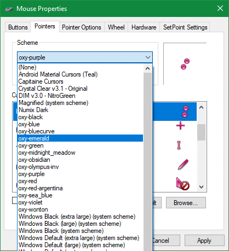Choose Windows Default (large) scheme
229x251 pixels.
(81, 245)
